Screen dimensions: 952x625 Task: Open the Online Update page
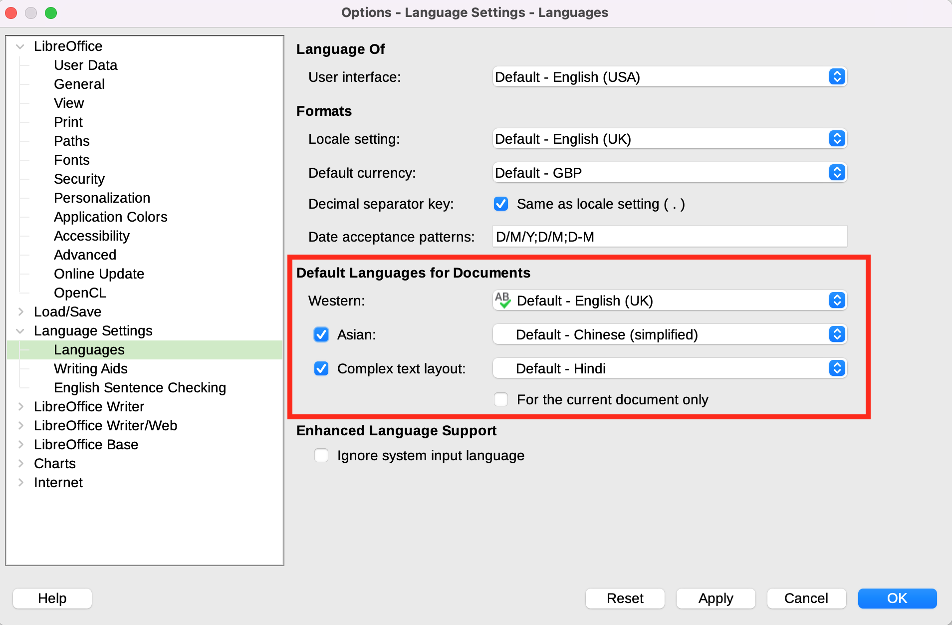(x=99, y=274)
